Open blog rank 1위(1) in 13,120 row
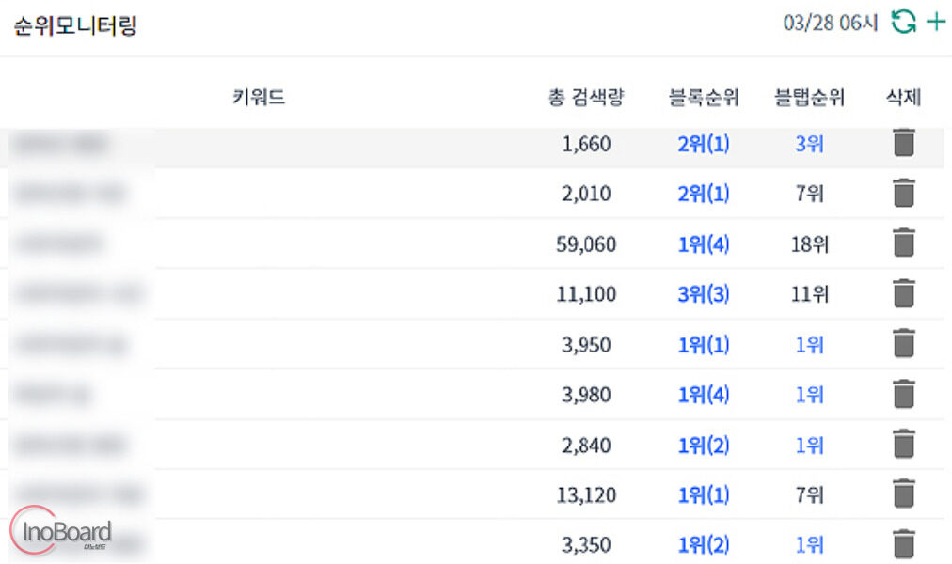Image resolution: width=952 pixels, height=564 pixels. 704,495
